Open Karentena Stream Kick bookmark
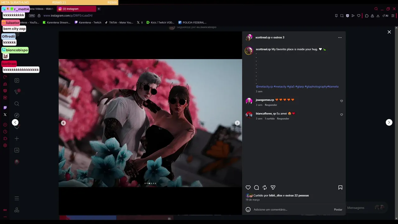Viewport: 398px width, 224px height. (x=56, y=22)
